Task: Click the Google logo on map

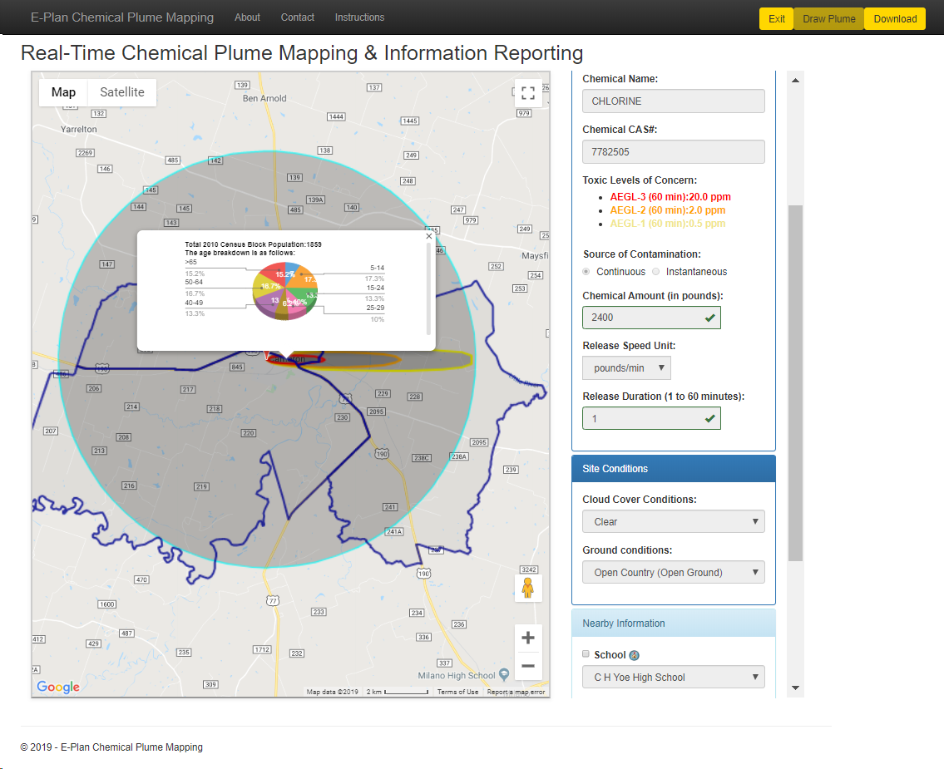Action: 58,687
